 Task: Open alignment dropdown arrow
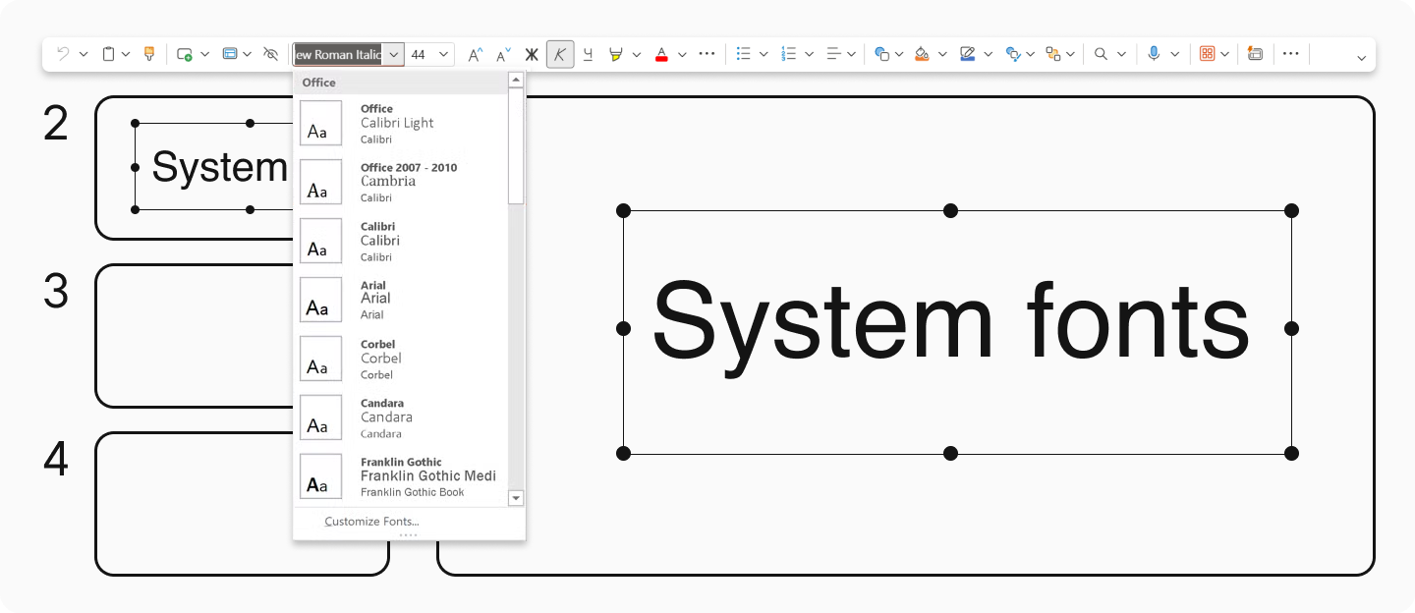tap(851, 54)
